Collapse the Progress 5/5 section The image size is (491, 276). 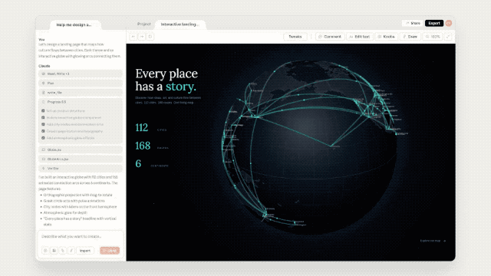(x=81, y=102)
